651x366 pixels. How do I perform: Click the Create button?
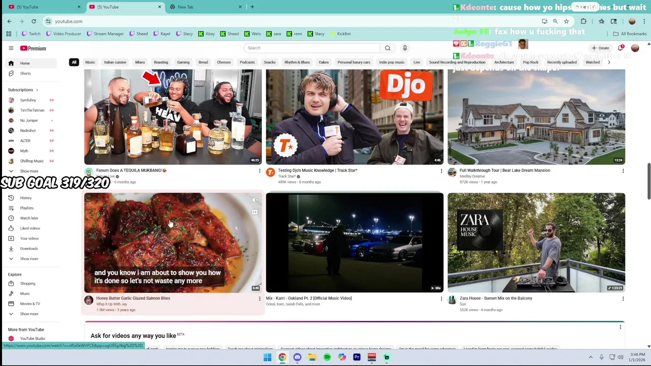click(x=600, y=48)
